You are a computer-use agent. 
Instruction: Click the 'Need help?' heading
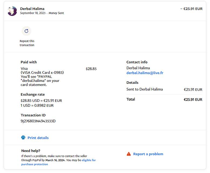coord(31,151)
